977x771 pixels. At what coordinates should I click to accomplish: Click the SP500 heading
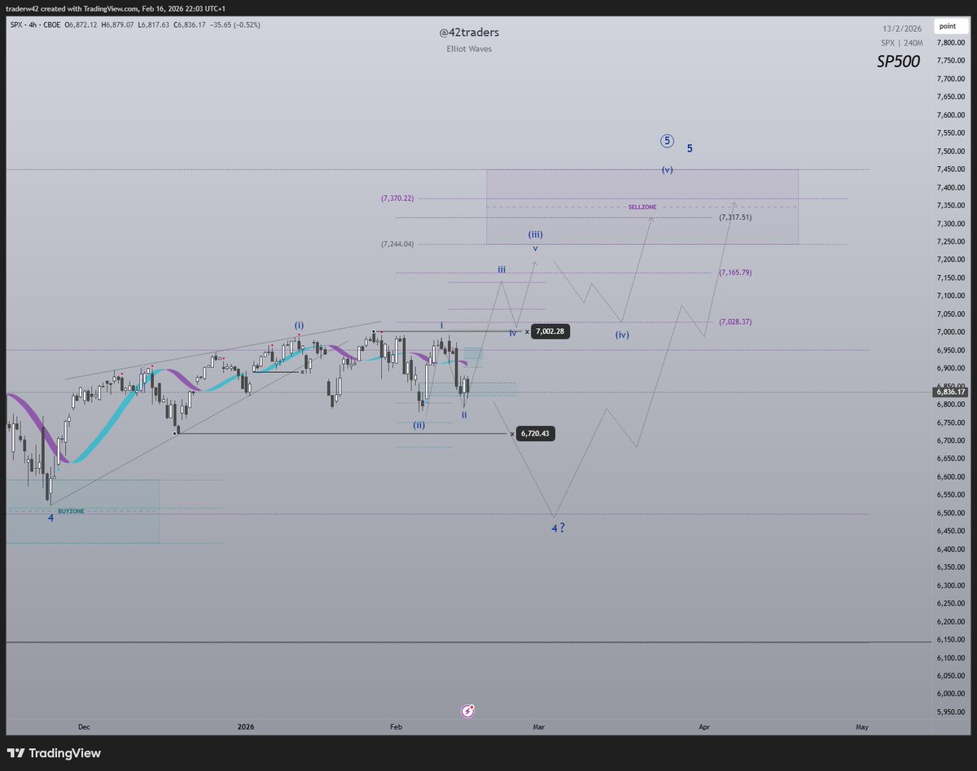tap(899, 61)
